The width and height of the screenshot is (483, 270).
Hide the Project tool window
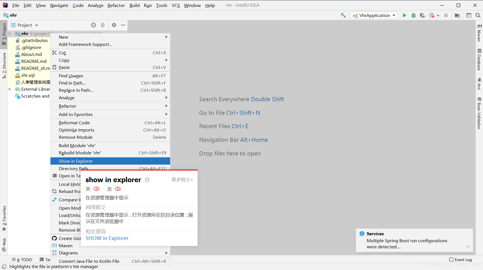coord(123,25)
